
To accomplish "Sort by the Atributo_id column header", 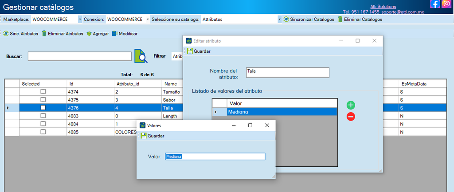I will (138, 84).
